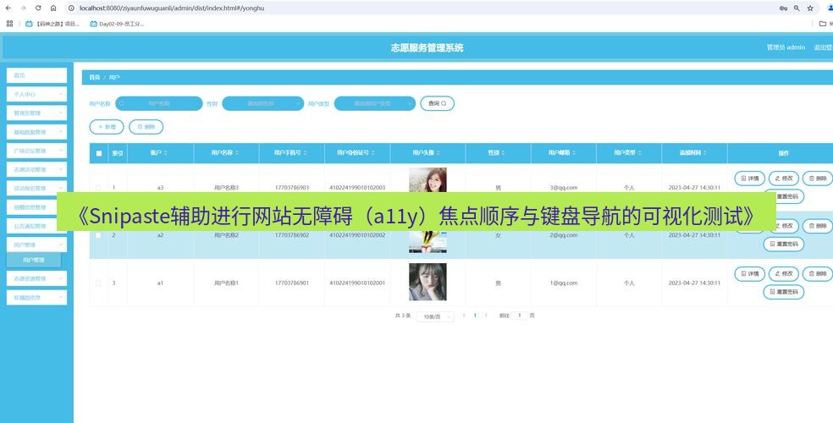This screenshot has height=423, width=833.
Task: Go to next page arrow in pagination
Action: pyautogui.click(x=486, y=316)
